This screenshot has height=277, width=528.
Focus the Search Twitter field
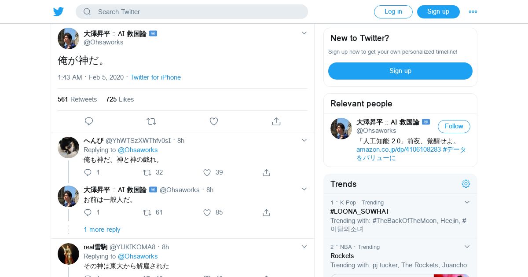(192, 12)
